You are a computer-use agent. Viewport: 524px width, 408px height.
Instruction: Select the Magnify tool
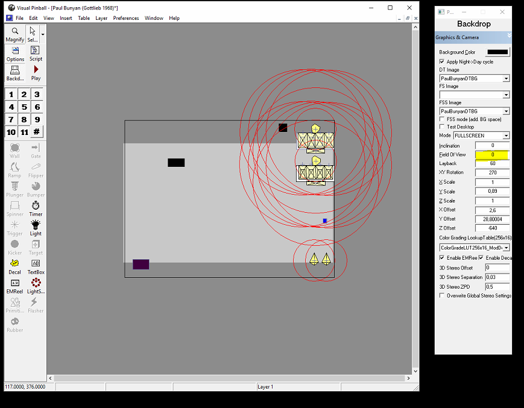[15, 35]
